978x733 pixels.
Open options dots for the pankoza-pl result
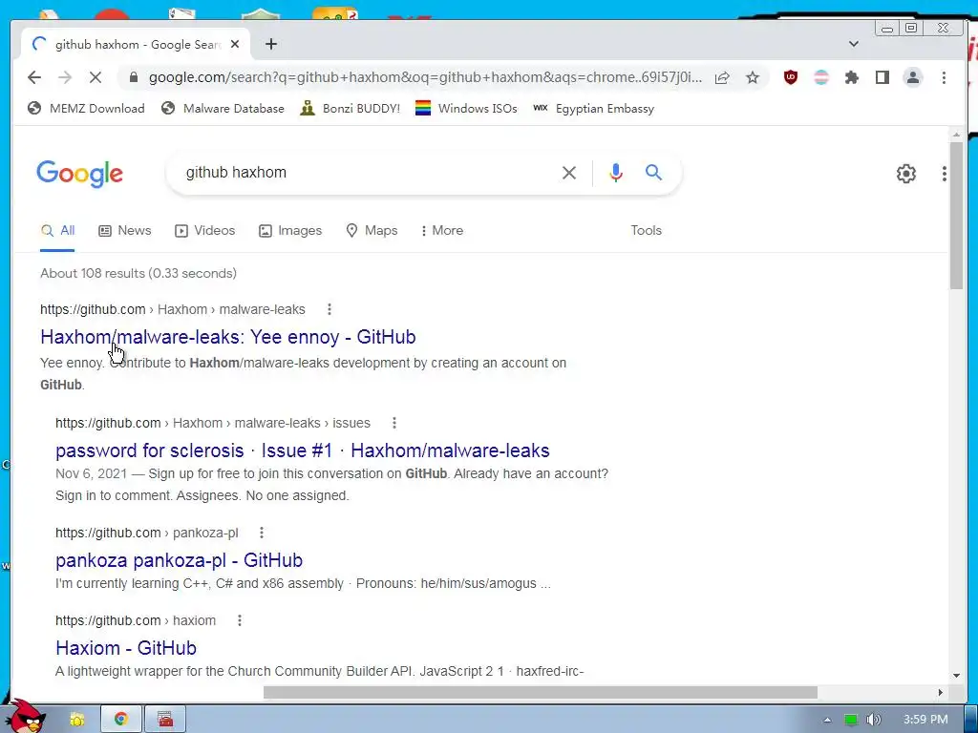(262, 533)
